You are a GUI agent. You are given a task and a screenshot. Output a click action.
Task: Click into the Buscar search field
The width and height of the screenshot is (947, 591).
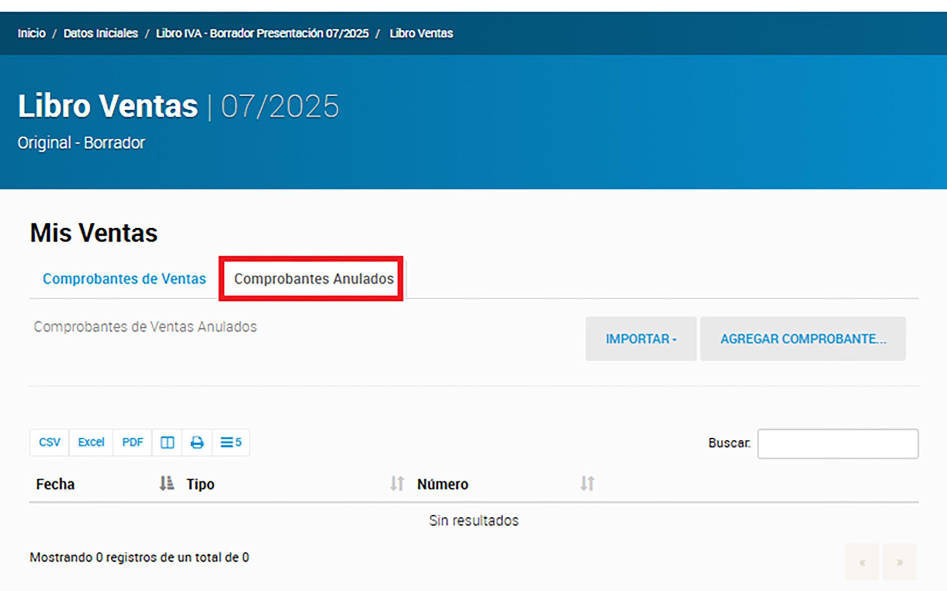837,444
